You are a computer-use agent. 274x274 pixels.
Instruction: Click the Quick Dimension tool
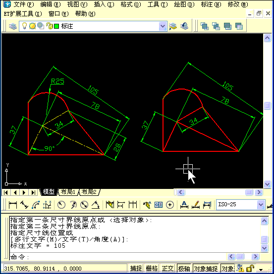pyautogui.click(x=110, y=205)
